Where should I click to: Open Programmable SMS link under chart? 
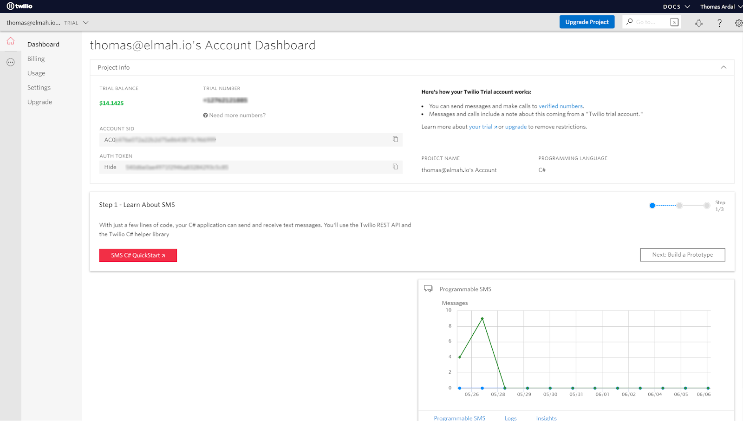coord(460,418)
